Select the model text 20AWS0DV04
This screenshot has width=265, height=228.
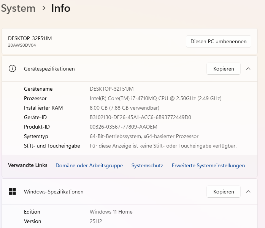coord(22,45)
